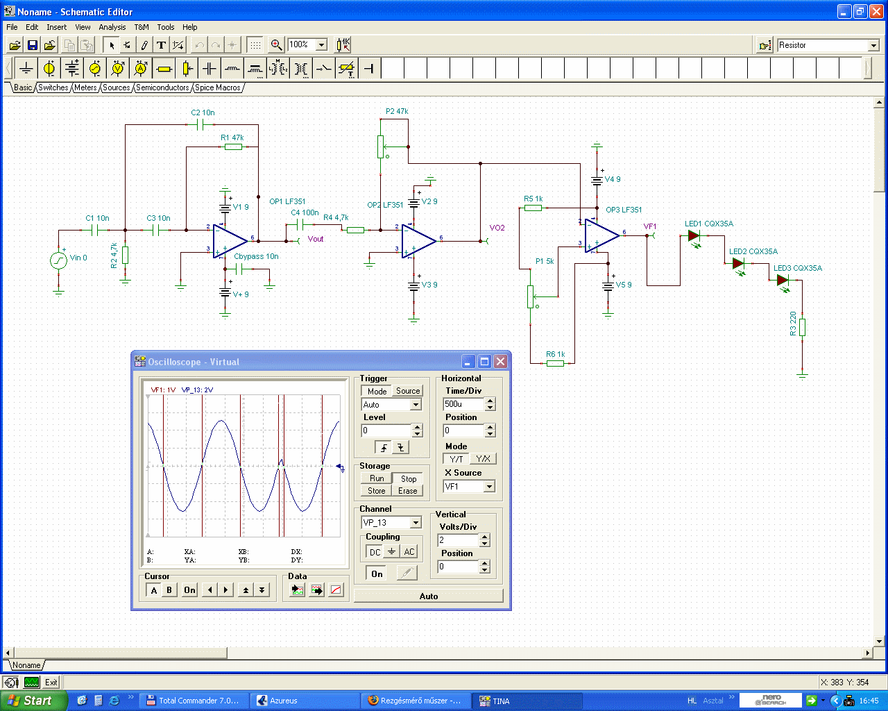
Task: Open the Analysis menu
Action: point(112,27)
